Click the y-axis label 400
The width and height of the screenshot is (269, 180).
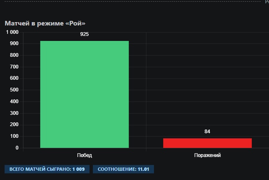[14, 101]
